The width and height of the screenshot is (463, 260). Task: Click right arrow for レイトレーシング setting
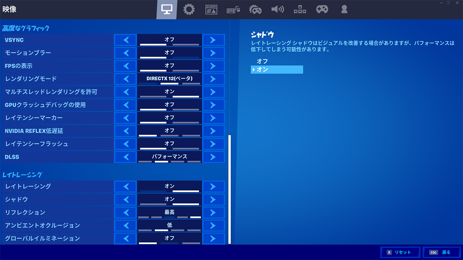(213, 186)
